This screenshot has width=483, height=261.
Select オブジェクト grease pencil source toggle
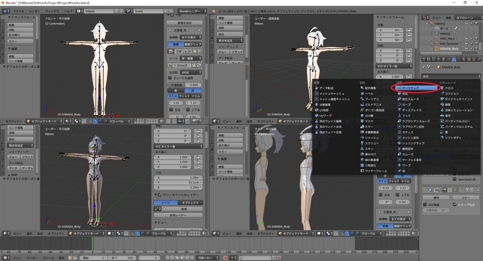point(191,203)
